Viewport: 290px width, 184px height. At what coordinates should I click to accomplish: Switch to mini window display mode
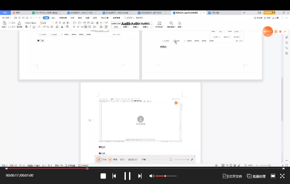point(273,176)
